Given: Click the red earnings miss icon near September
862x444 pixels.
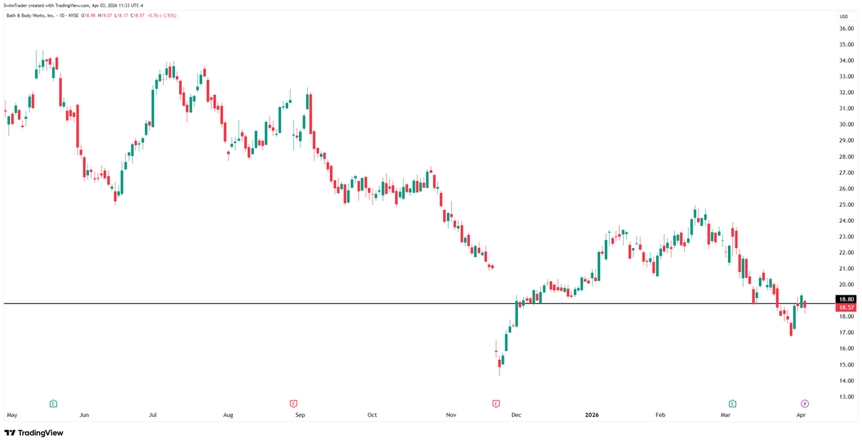Looking at the screenshot, I should (x=294, y=402).
